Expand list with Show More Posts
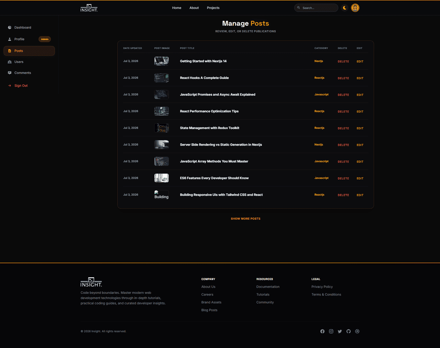Image resolution: width=440 pixels, height=348 pixels. 245,219
